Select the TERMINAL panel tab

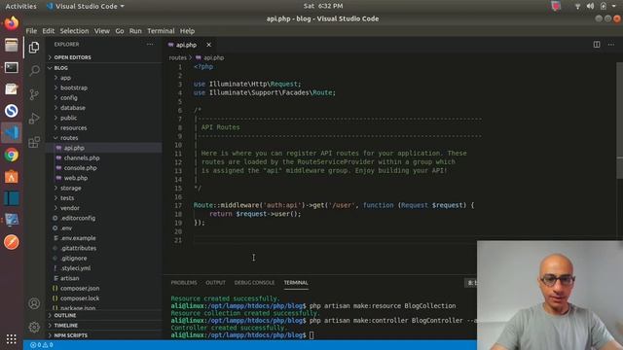coord(296,283)
